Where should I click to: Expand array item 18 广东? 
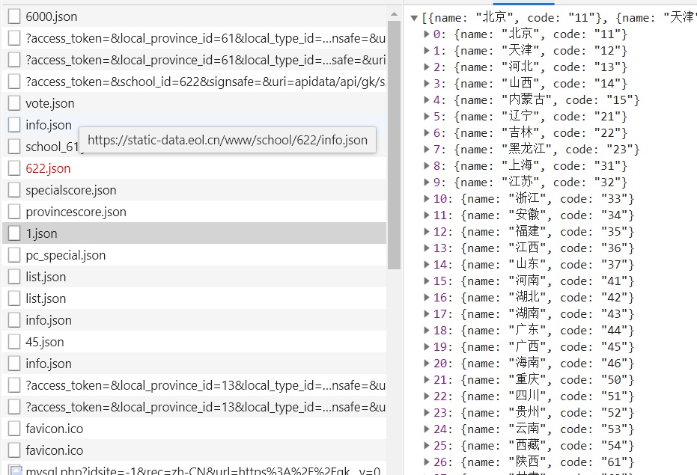click(427, 330)
